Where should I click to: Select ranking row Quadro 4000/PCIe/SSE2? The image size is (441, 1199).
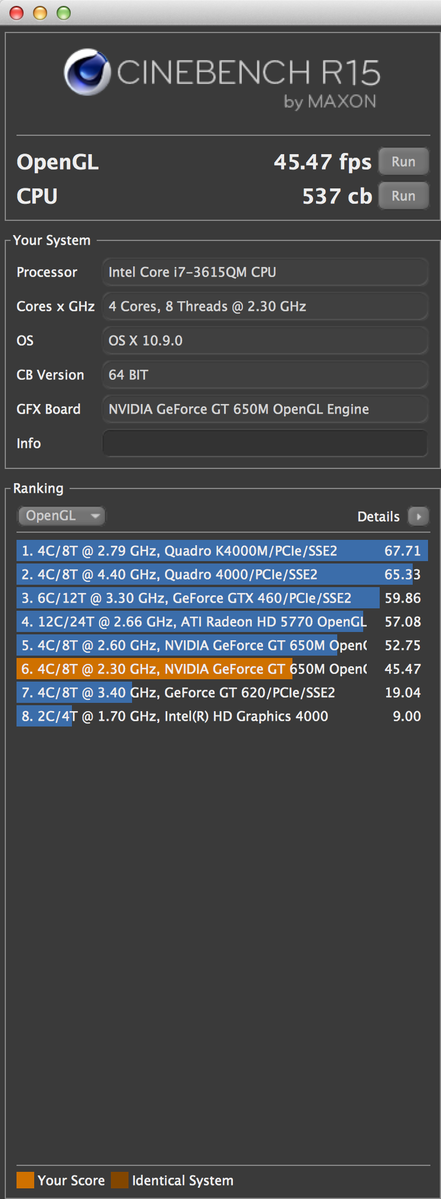(222, 574)
